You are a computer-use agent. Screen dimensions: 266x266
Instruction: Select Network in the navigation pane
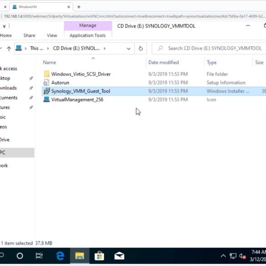[x=4, y=166]
